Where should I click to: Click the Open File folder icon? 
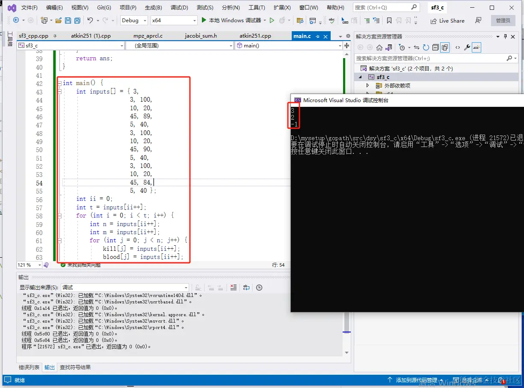tap(59, 20)
